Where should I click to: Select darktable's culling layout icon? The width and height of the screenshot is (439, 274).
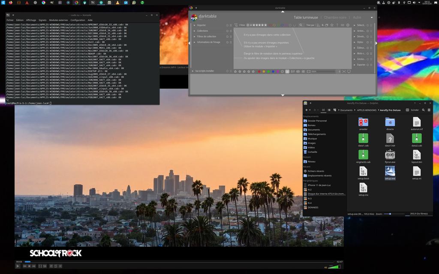coord(298,71)
